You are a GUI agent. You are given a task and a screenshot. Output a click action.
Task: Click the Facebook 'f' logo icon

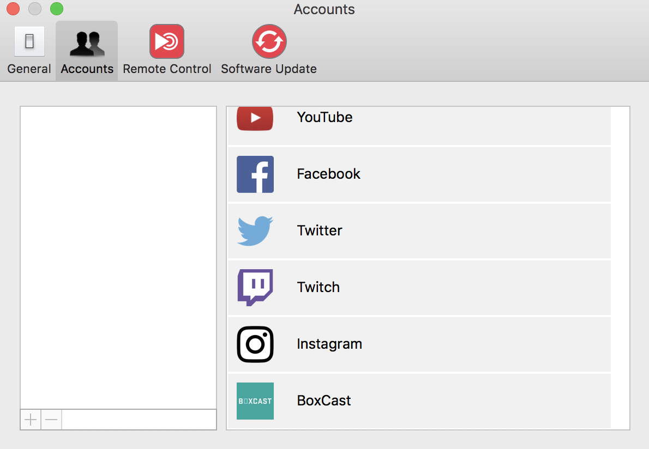point(255,174)
